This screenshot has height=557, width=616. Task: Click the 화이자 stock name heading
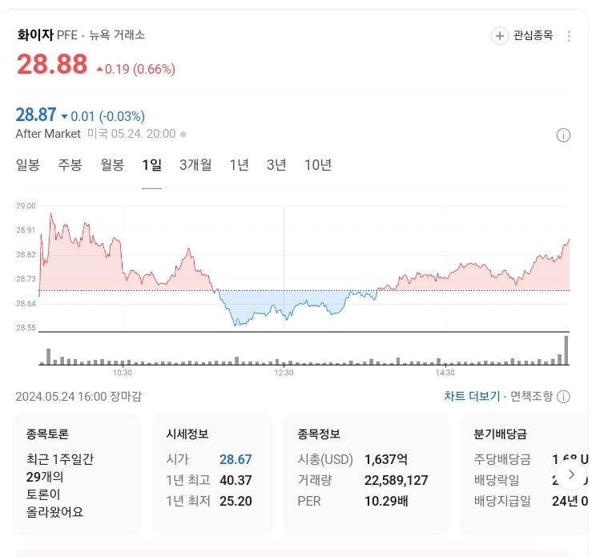[35, 34]
